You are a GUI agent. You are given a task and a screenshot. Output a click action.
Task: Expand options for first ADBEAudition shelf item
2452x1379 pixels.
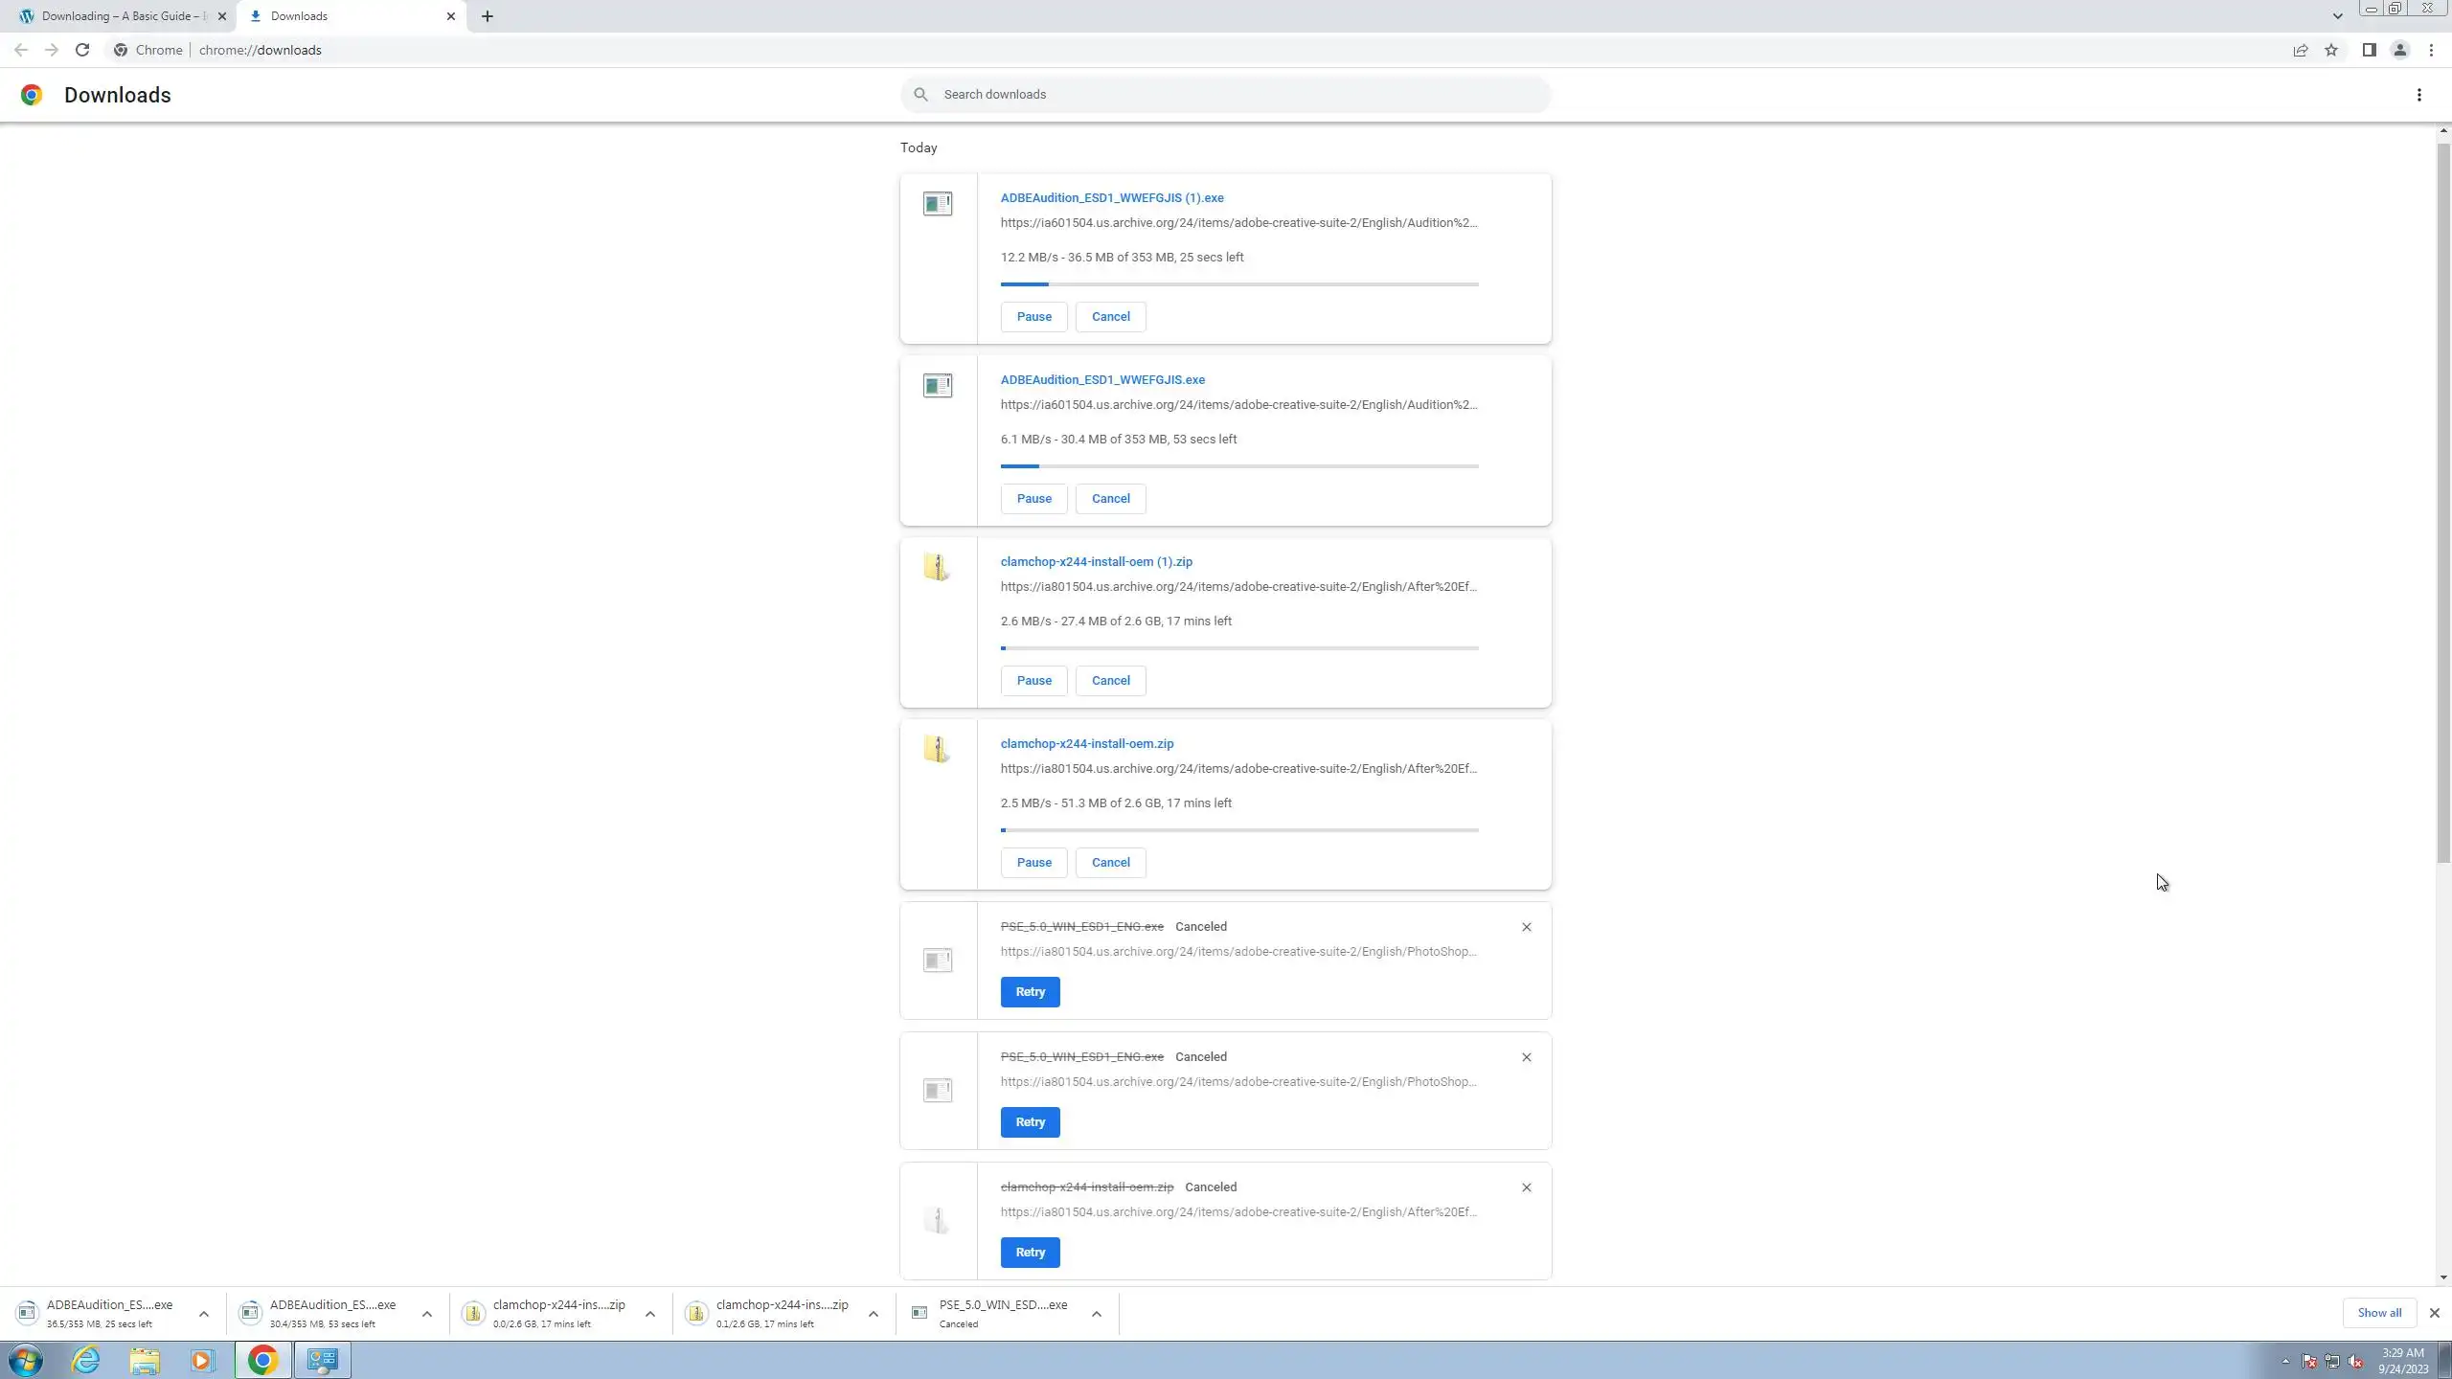[x=204, y=1314]
